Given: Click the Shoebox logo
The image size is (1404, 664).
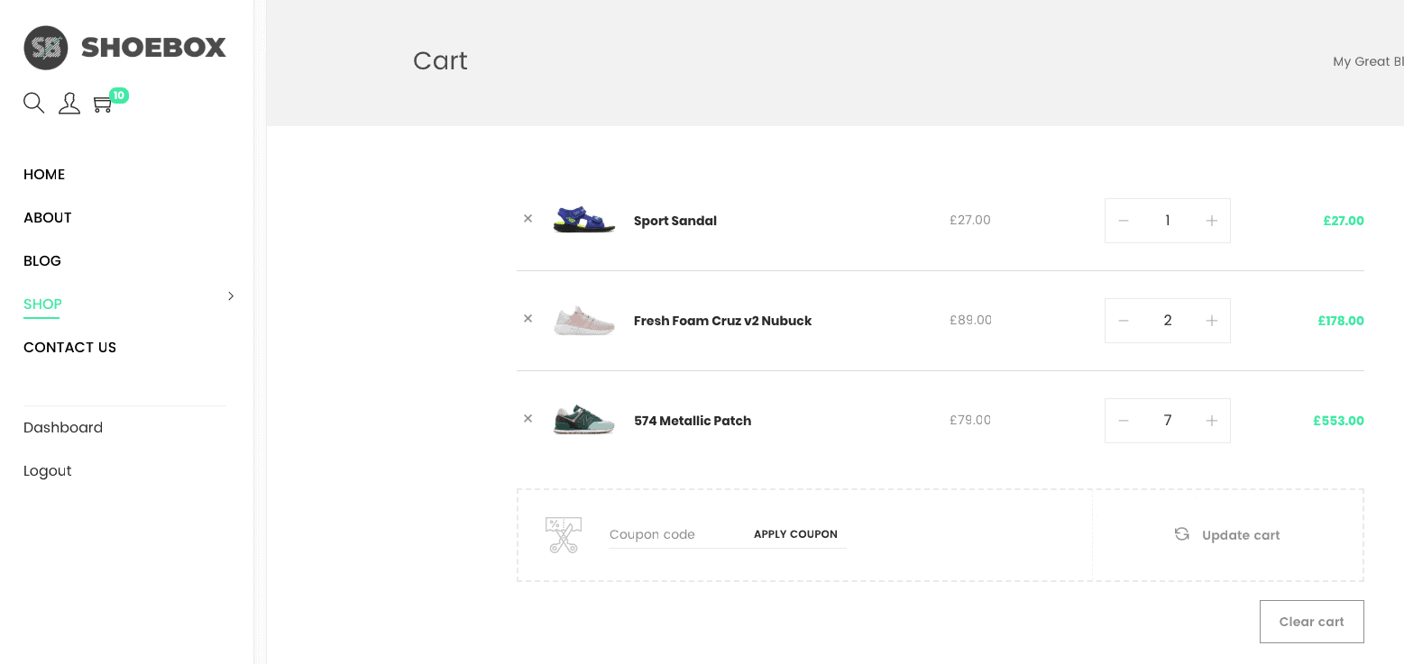Looking at the screenshot, I should 124,48.
